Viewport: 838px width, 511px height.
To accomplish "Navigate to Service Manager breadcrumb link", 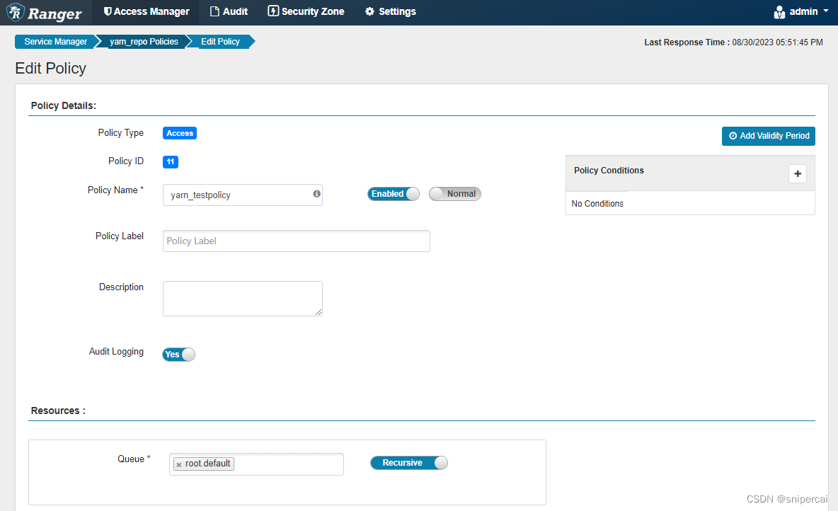I will click(56, 41).
